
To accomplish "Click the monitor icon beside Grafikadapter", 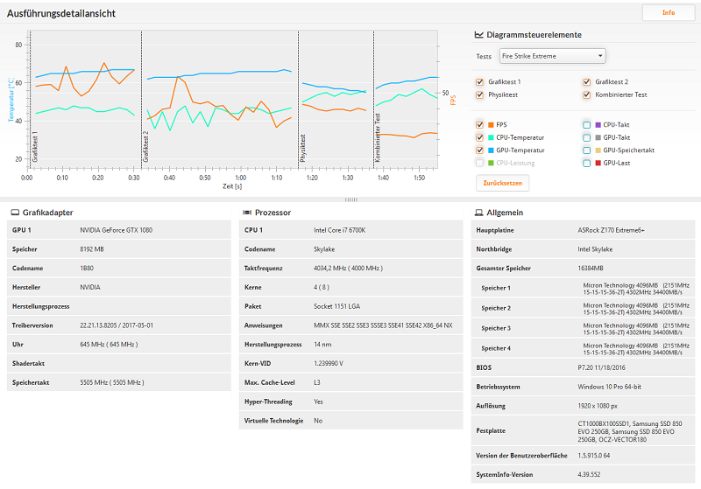I will (x=15, y=213).
